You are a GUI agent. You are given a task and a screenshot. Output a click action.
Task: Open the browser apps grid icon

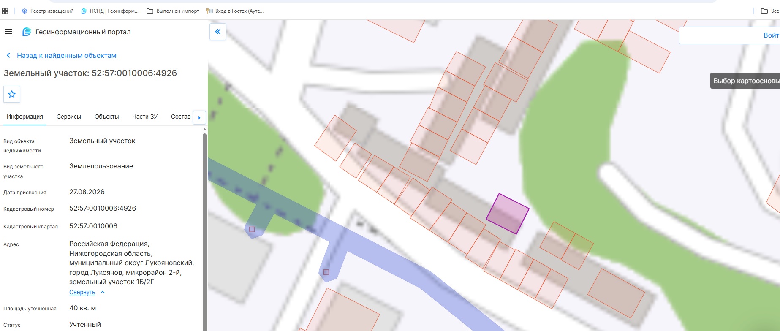5,11
